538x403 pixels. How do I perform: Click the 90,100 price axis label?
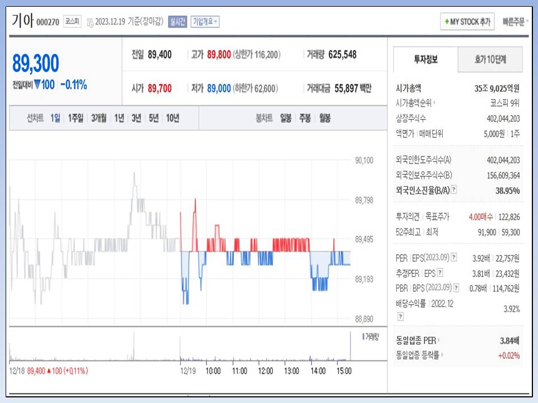click(x=364, y=161)
